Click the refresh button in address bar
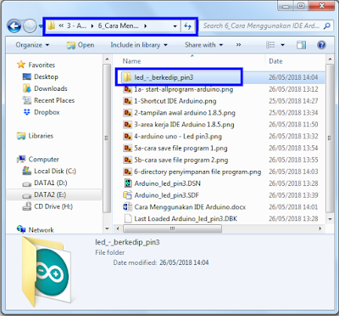The height and width of the screenshot is (316, 339). click(188, 26)
